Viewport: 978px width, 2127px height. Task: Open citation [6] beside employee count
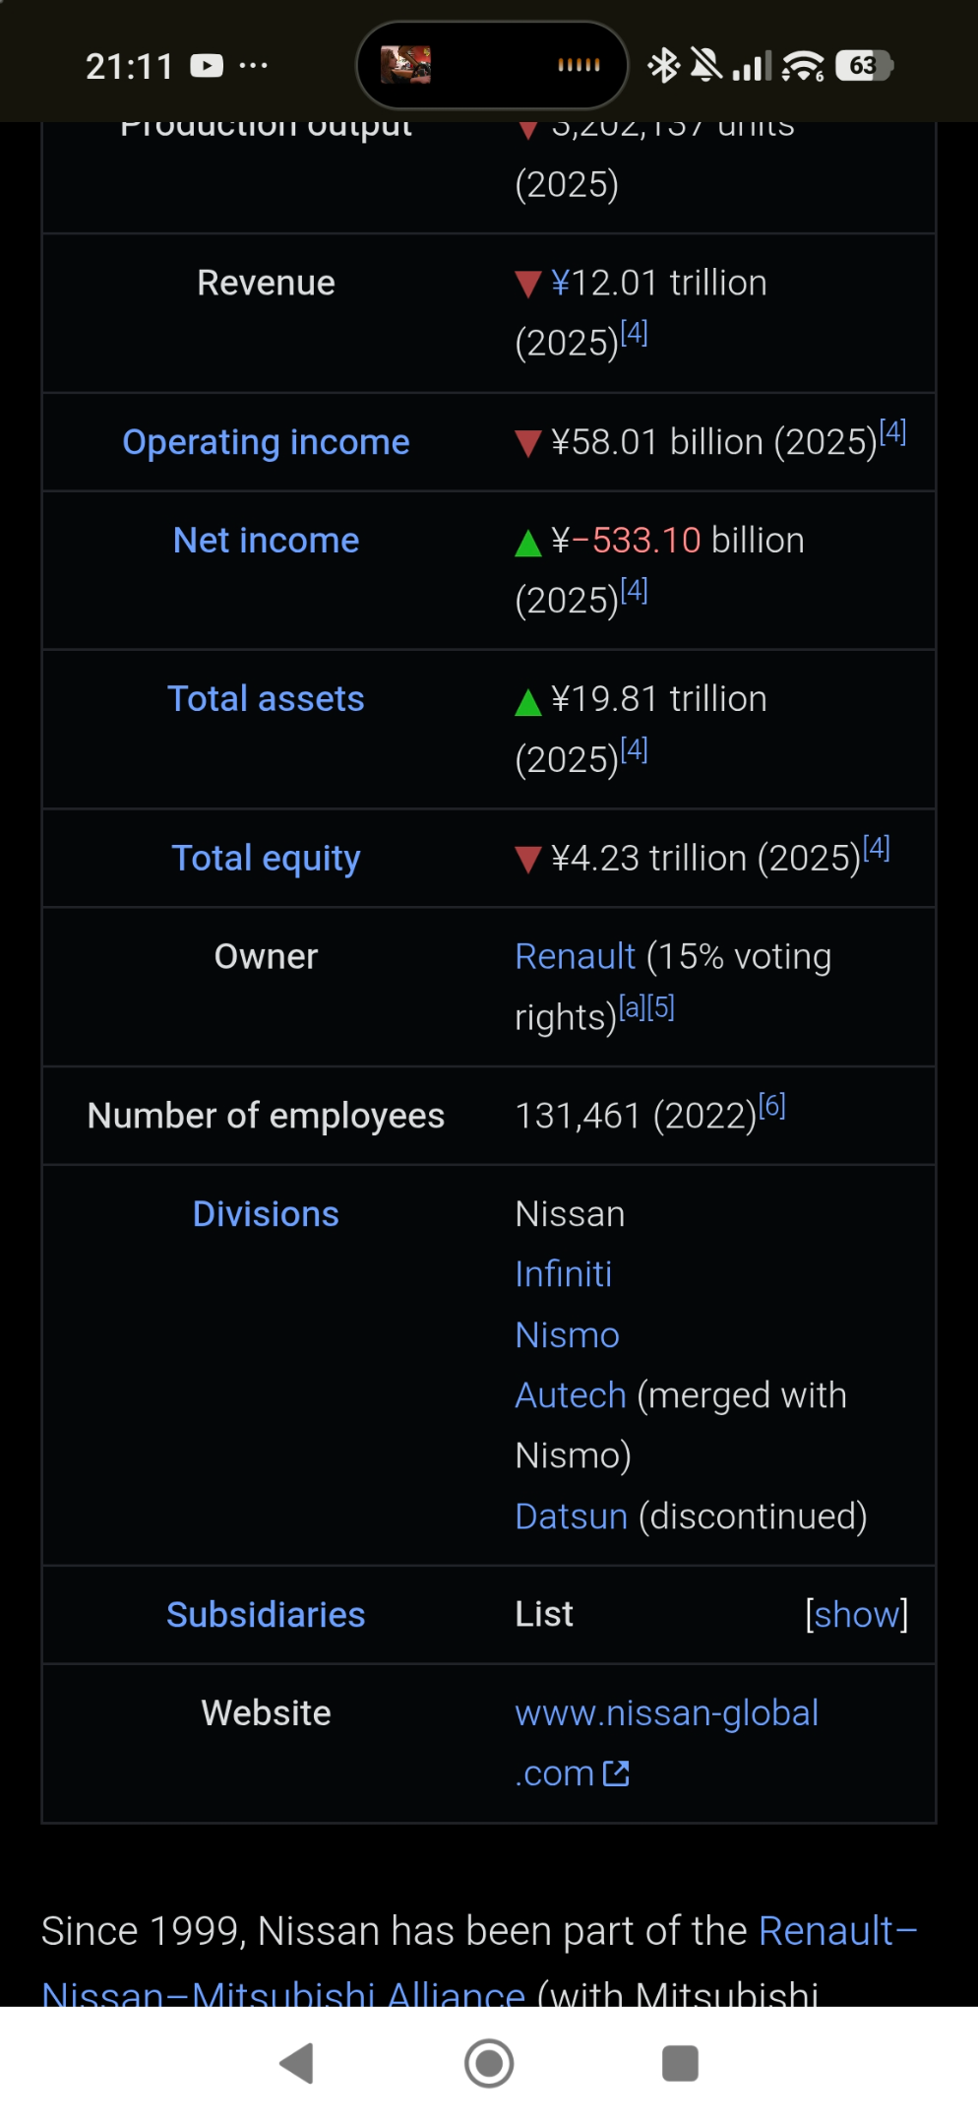click(x=772, y=1106)
